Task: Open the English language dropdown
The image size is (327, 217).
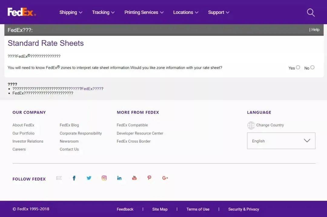Action: tap(281, 141)
